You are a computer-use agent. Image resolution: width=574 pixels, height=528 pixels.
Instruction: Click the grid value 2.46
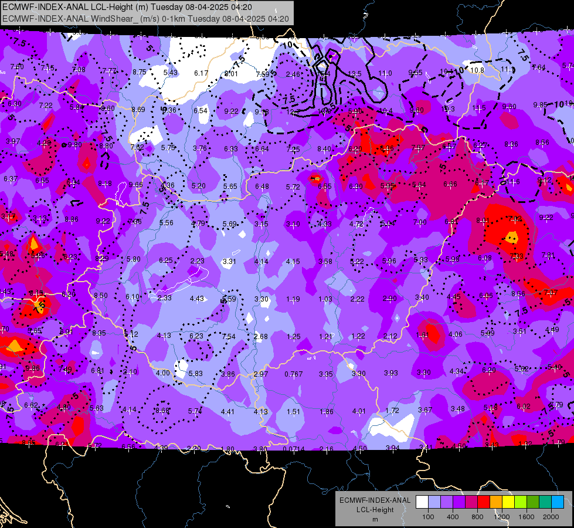pyautogui.click(x=293, y=75)
